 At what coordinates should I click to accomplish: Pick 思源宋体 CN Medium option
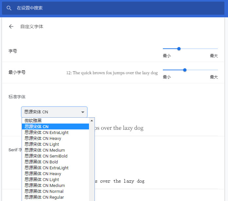pyautogui.click(x=55, y=150)
